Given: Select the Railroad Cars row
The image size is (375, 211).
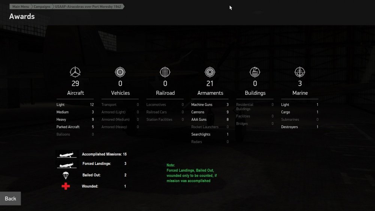Looking at the screenshot, I should [165, 112].
